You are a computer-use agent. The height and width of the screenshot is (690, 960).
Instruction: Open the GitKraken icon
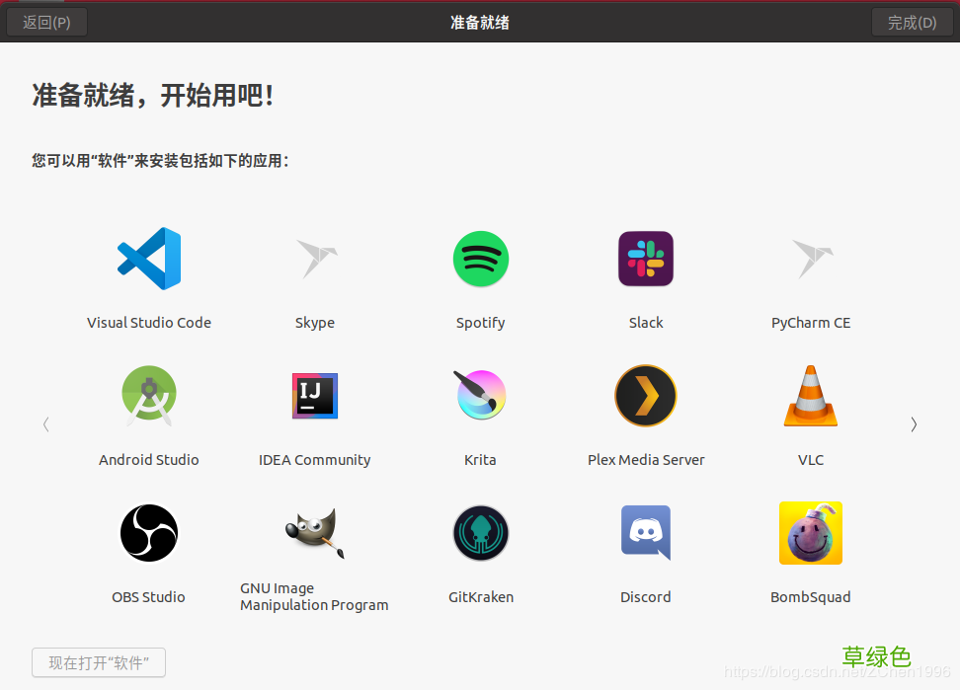click(480, 533)
